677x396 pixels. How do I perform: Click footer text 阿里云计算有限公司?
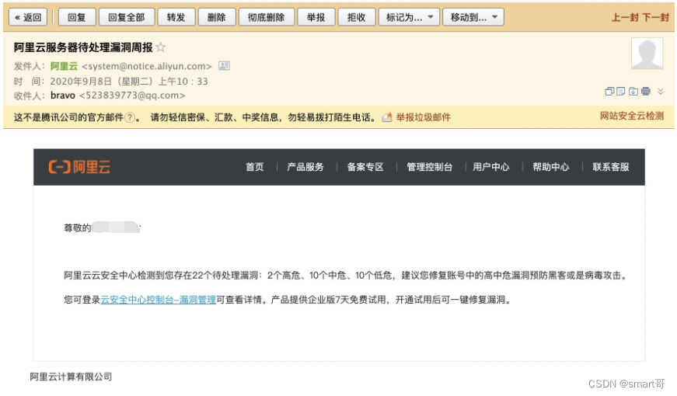(71, 377)
